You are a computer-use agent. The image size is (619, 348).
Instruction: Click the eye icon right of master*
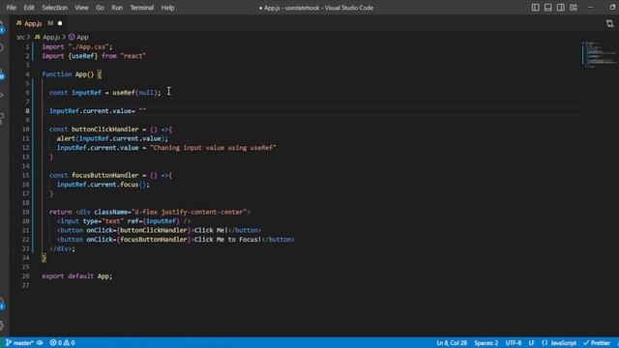tap(40, 343)
